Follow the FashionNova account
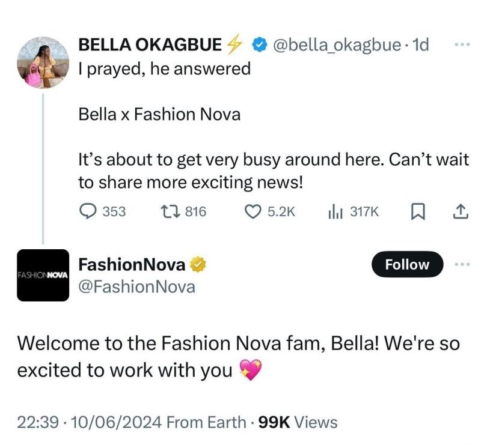 (407, 265)
